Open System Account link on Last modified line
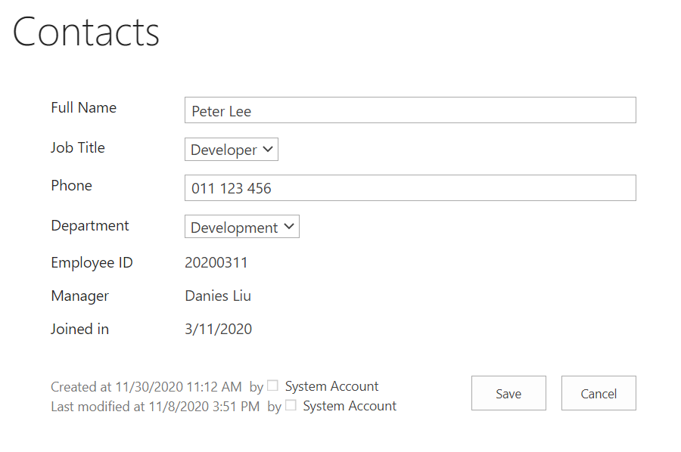 (x=350, y=406)
